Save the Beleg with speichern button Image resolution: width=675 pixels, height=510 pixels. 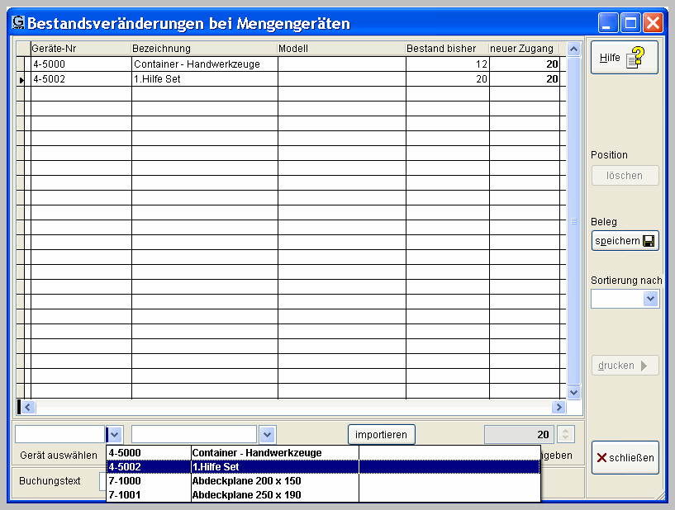[x=625, y=241]
